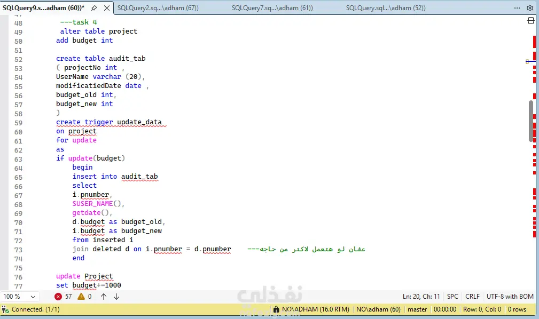Click line number 76 in the gutter
Screen dimensions: 539x319
(18, 277)
